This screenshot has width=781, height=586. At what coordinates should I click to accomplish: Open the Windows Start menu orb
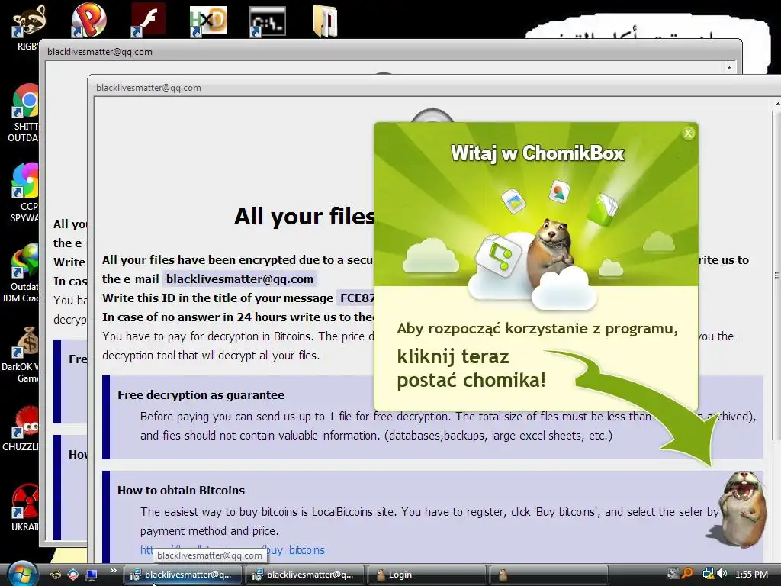tap(21, 574)
